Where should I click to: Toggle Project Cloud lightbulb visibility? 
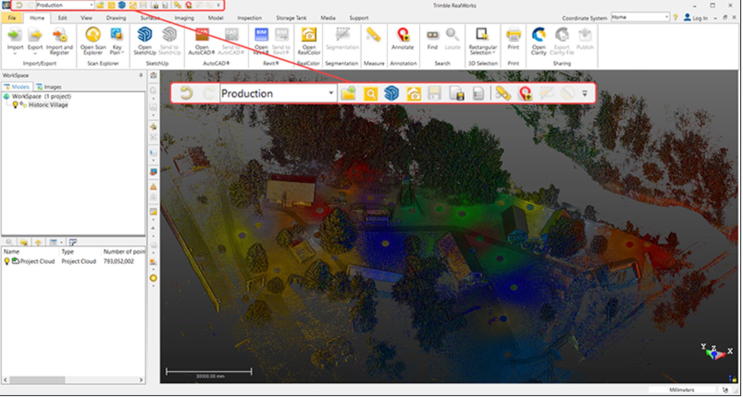tap(7, 261)
